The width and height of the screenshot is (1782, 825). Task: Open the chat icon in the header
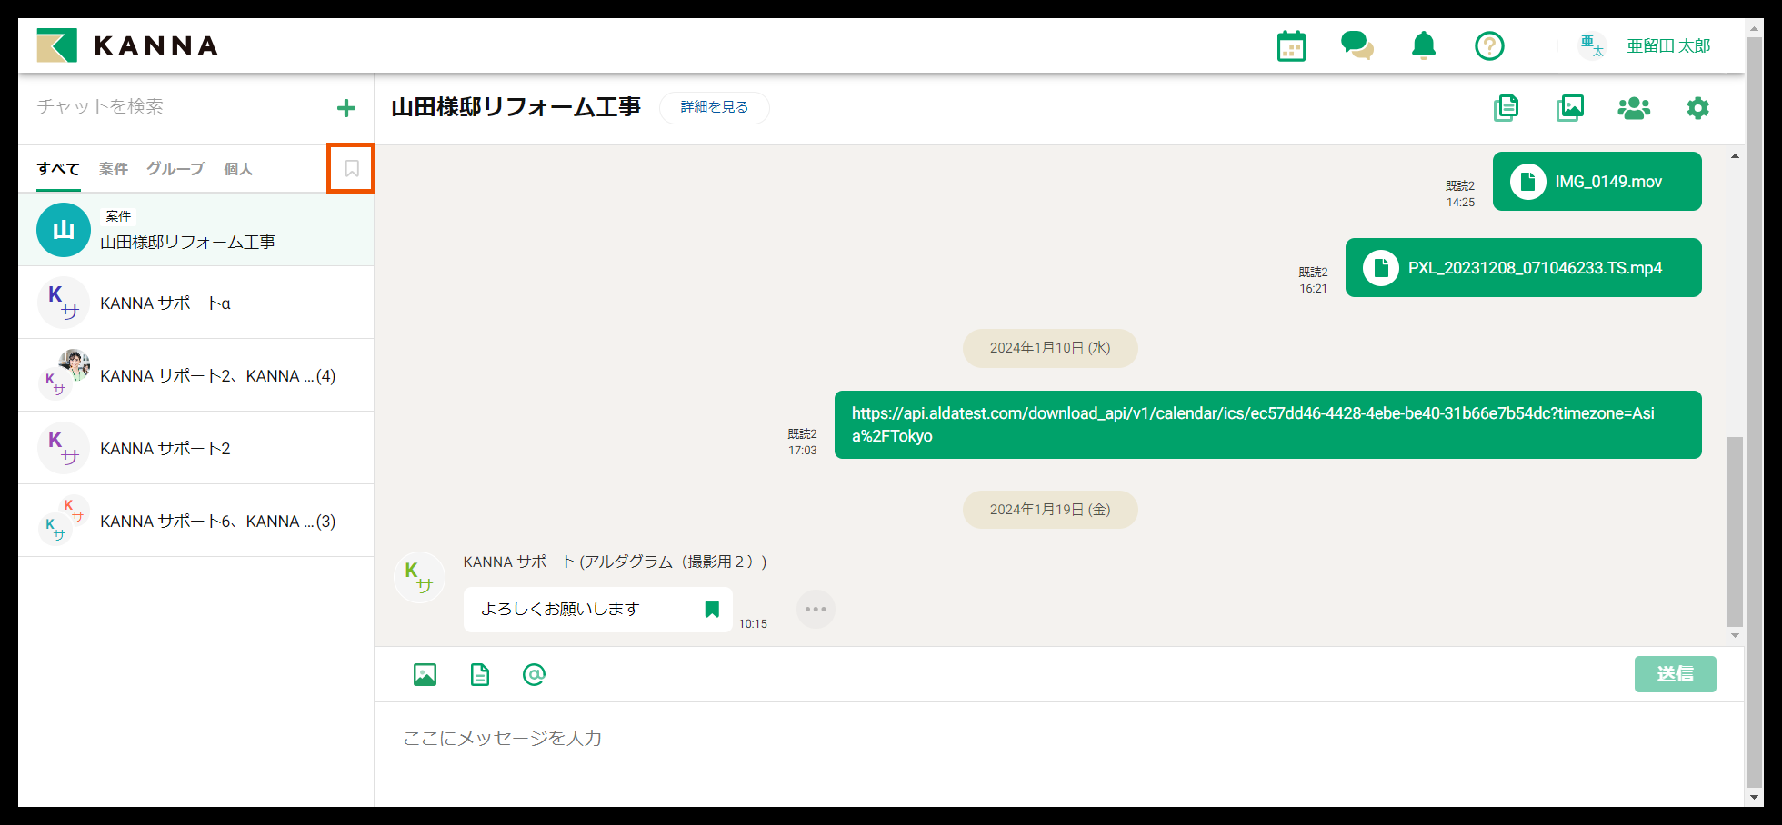pyautogui.click(x=1357, y=45)
